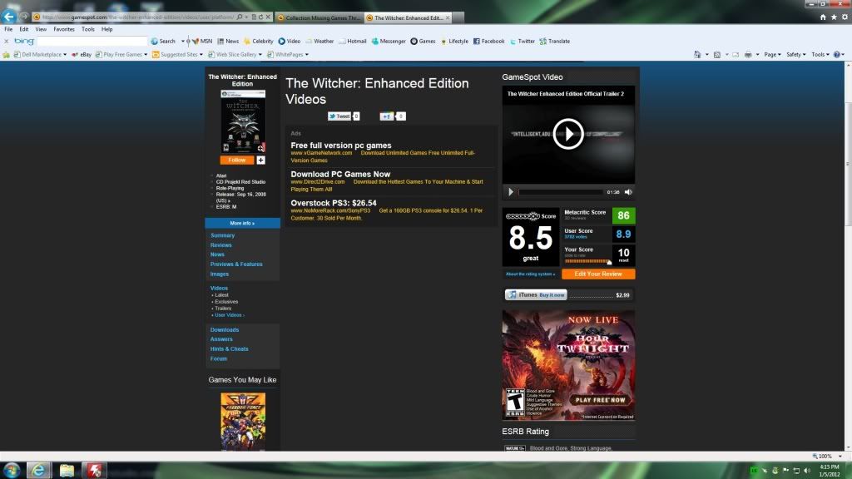
Task: Click the Edit Your Review button
Action: point(598,274)
